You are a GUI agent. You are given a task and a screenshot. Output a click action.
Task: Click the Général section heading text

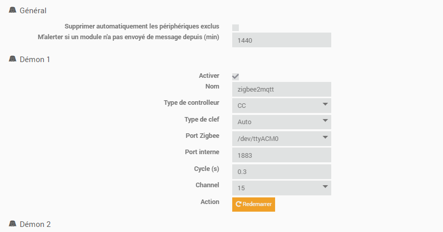coord(33,11)
